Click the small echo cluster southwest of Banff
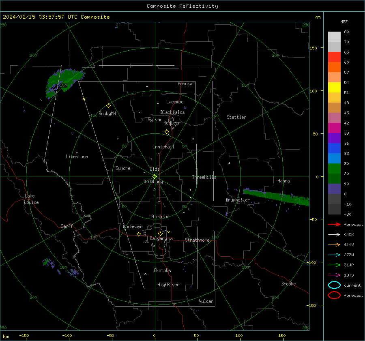 49,263
